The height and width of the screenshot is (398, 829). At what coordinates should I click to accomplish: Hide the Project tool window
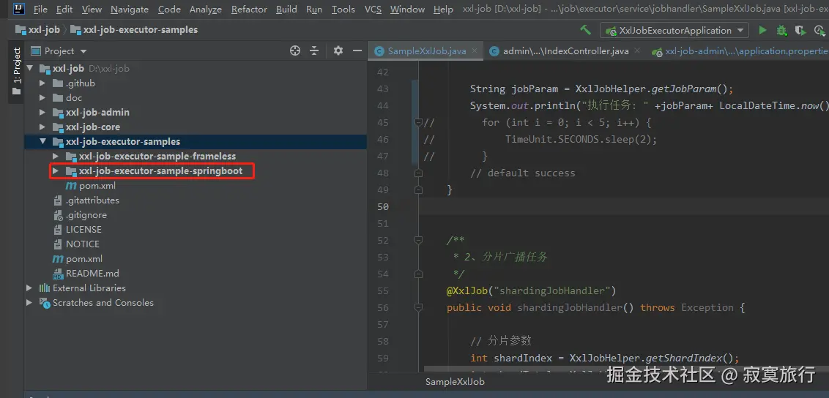(357, 50)
